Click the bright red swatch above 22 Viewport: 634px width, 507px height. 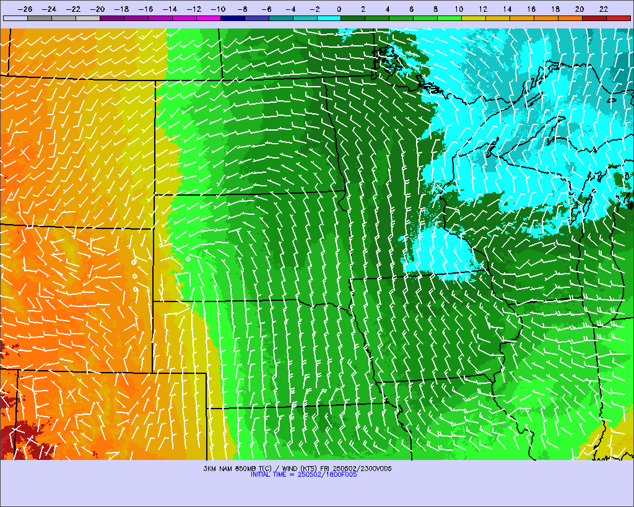pyautogui.click(x=619, y=18)
